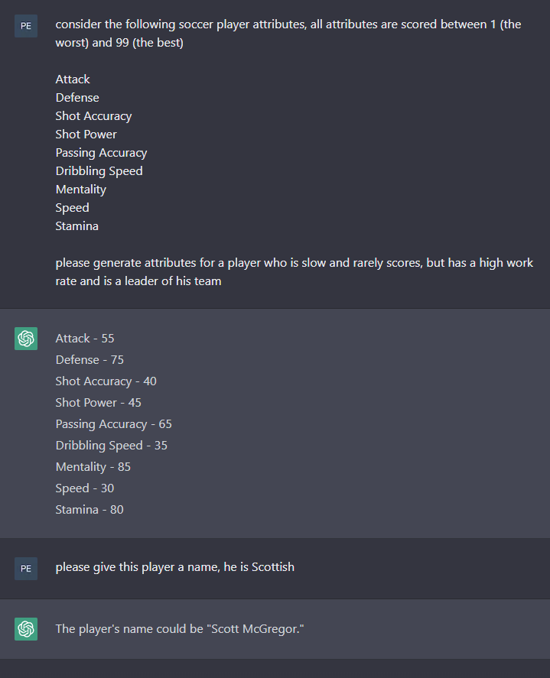
Task: Select the "Shot Accuracy - 40" line
Action: (x=106, y=381)
